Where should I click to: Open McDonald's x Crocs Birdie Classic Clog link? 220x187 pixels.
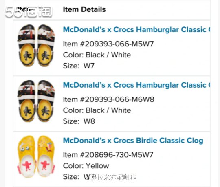tap(133, 141)
